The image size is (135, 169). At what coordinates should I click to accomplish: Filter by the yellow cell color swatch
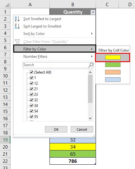113,57
